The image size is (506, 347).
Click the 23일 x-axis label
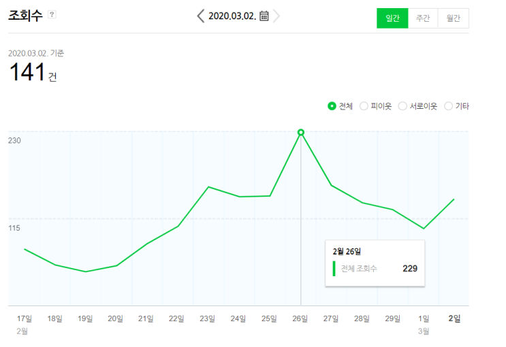[207, 318]
